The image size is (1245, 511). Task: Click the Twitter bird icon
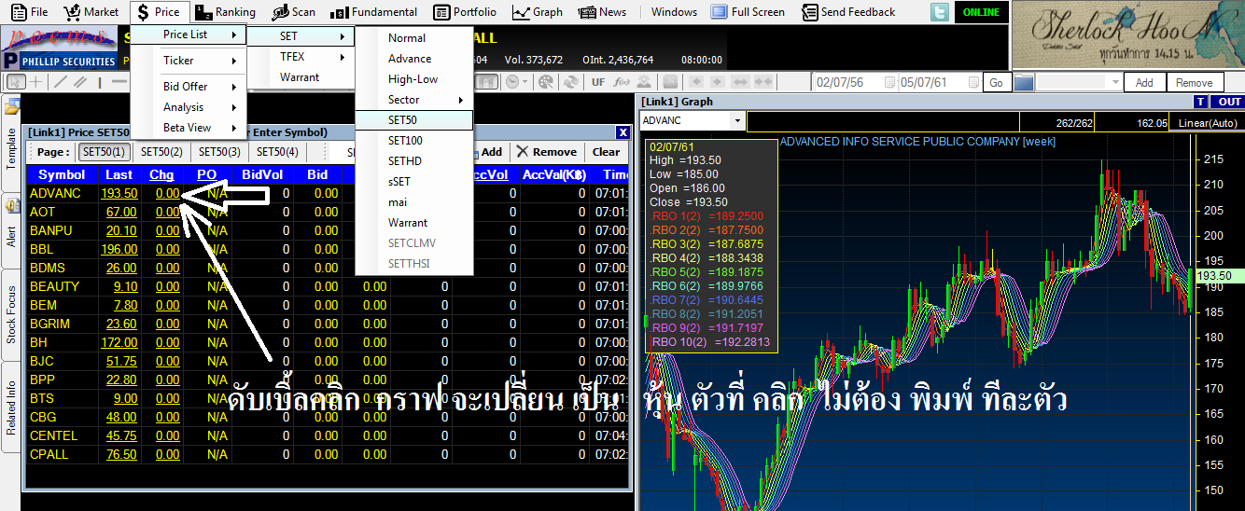point(940,12)
